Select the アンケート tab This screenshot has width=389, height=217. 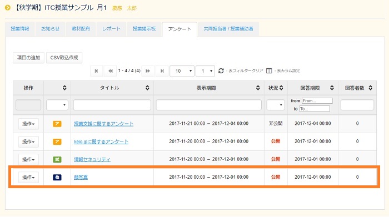click(x=179, y=29)
